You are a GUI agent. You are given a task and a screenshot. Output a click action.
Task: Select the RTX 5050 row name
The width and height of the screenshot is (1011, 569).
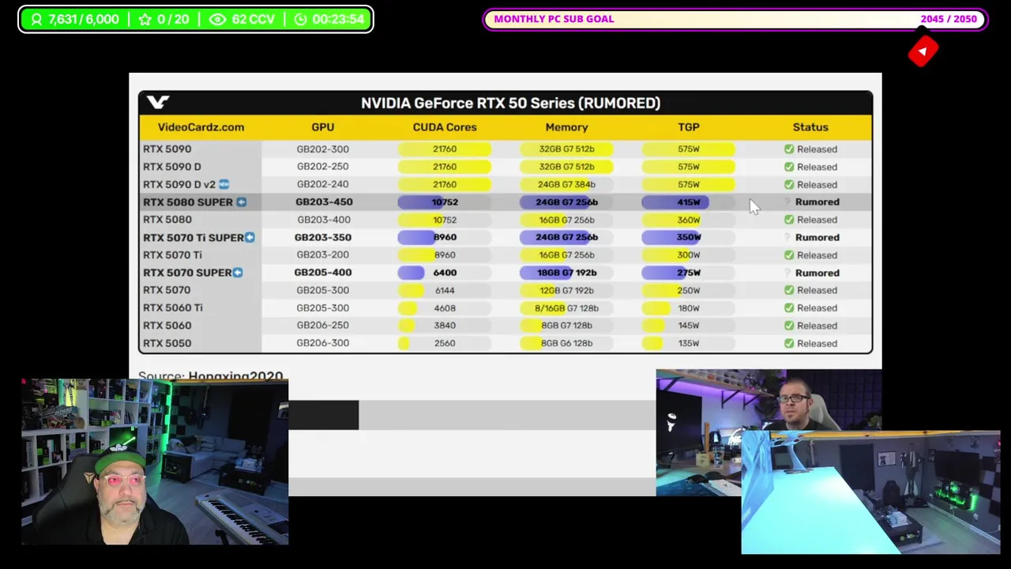(x=167, y=343)
